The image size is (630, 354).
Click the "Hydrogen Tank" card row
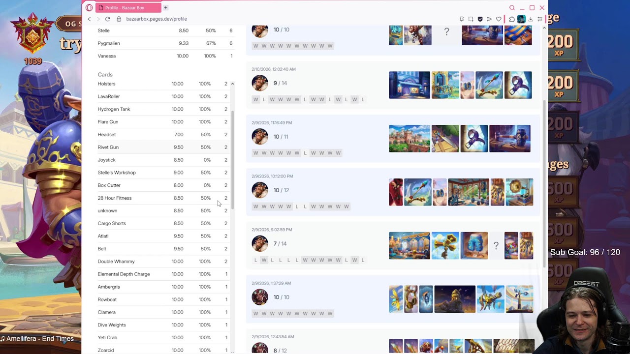tap(163, 109)
